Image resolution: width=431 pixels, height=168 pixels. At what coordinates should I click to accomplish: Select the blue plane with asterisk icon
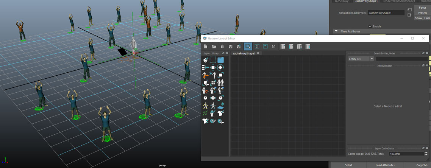tap(220, 106)
